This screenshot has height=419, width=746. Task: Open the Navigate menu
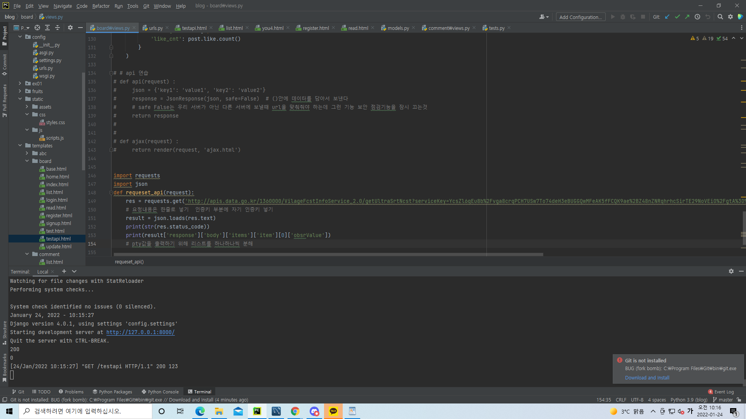coord(63,6)
